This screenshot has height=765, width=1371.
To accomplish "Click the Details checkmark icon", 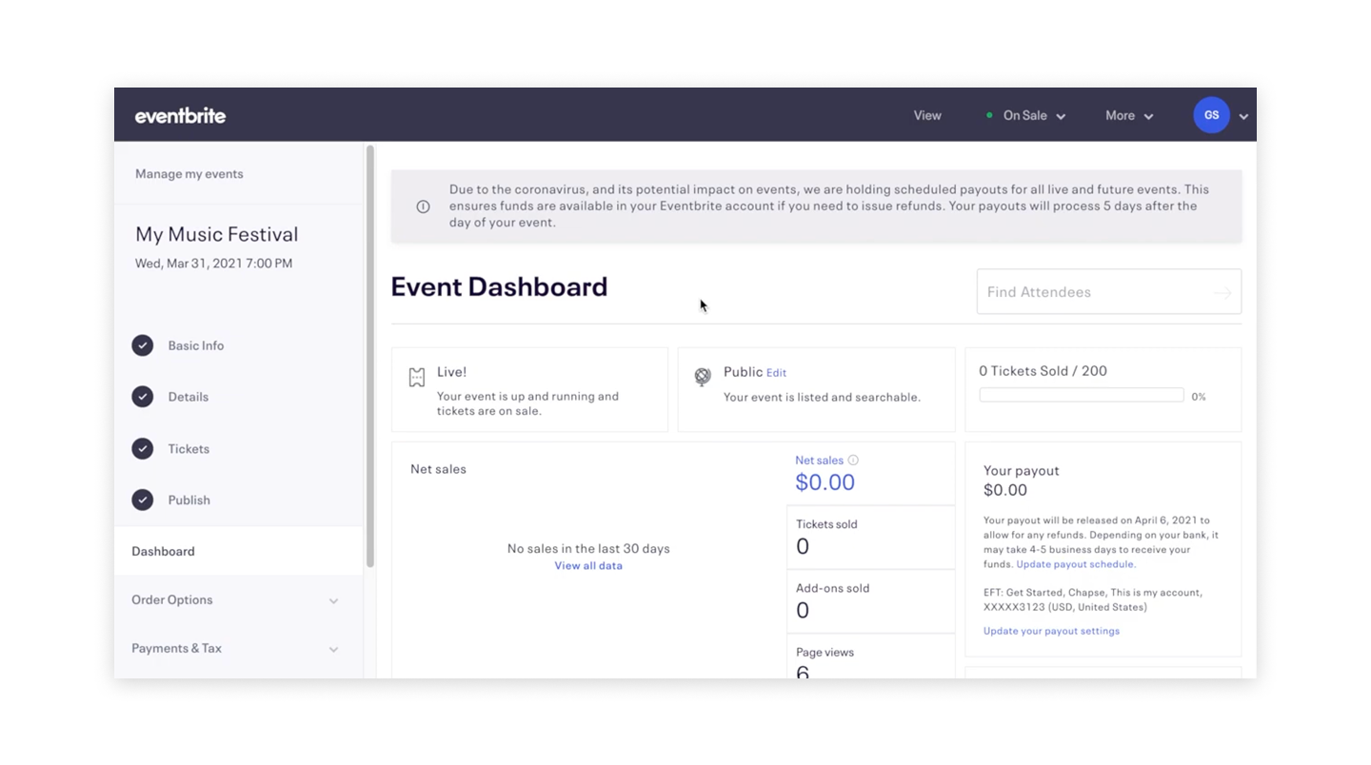I will [143, 397].
